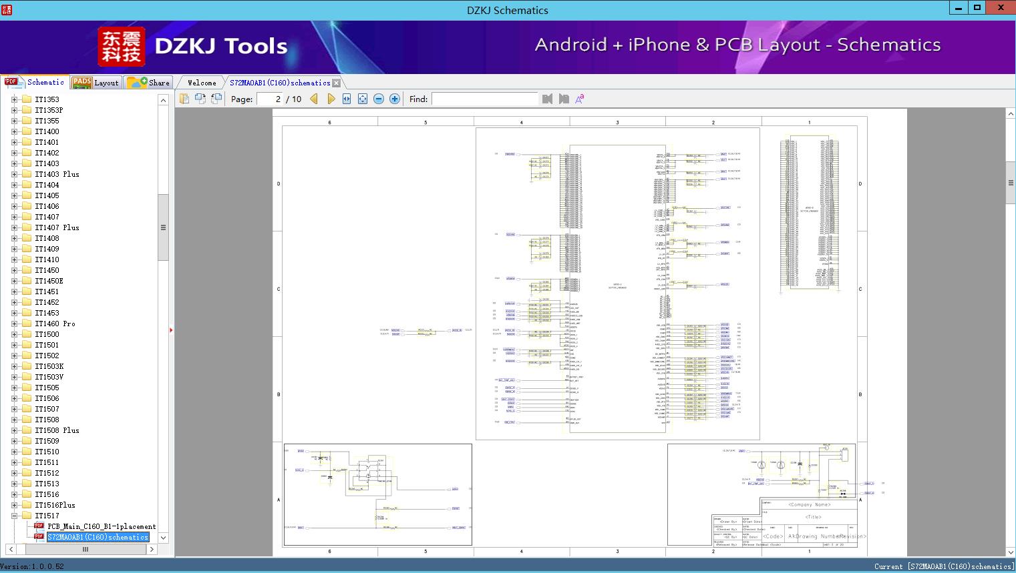This screenshot has width=1016, height=573.
Task: Close the S72MA0AB1(C160)schematics tab
Action: (x=337, y=83)
